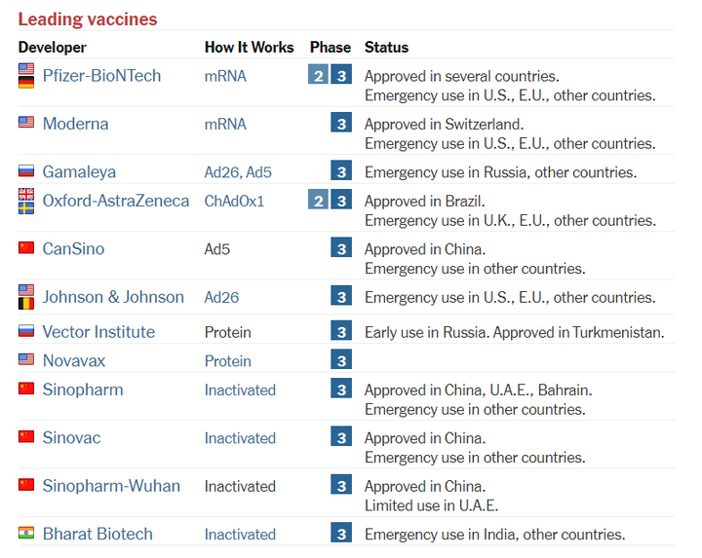702x558 pixels.
Task: Open the Johnson & Johnson link
Action: [x=113, y=297]
